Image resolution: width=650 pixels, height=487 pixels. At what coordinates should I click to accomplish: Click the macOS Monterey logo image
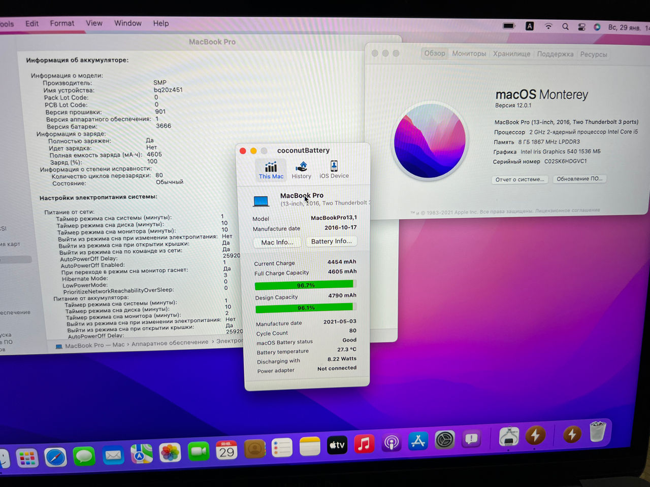coord(430,141)
